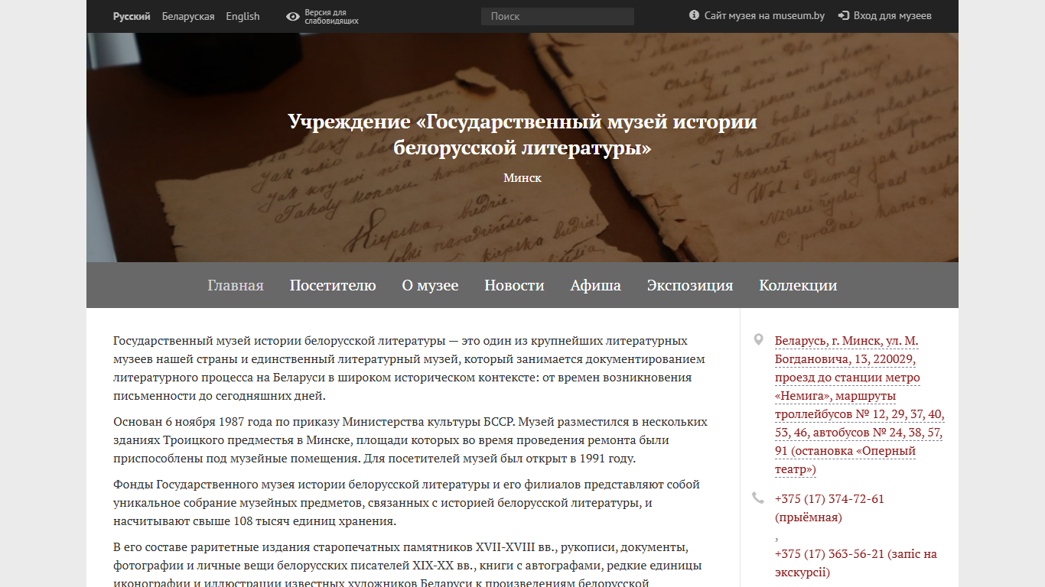
Task: Focus the Поиск search field
Action: (558, 16)
